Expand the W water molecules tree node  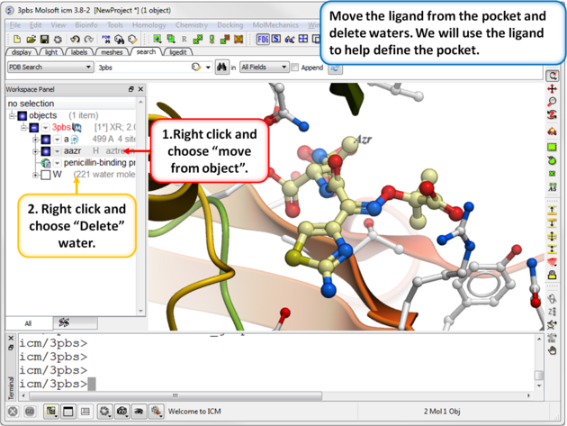[x=35, y=175]
